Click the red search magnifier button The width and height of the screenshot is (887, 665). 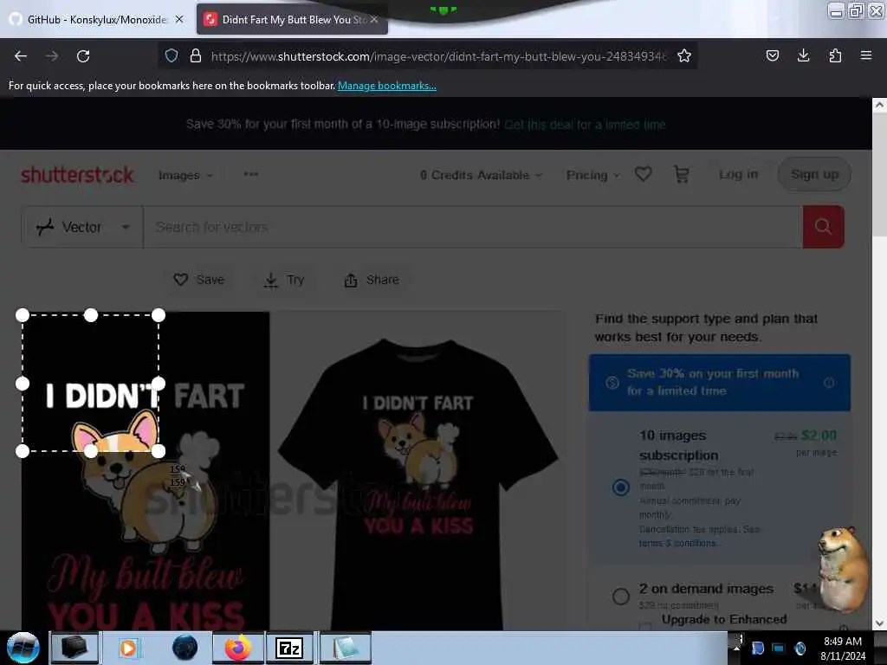coord(824,227)
